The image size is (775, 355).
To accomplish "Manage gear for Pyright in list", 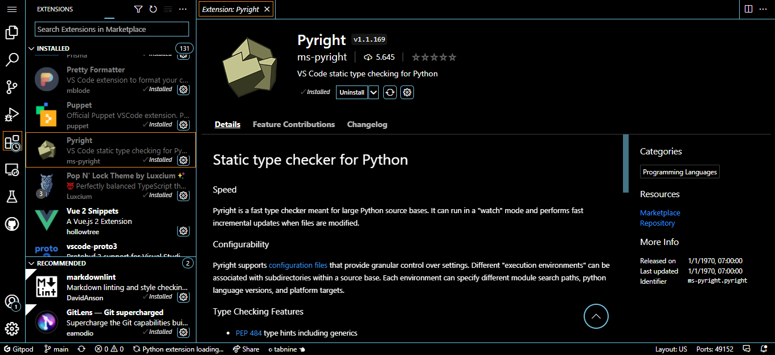I will (x=183, y=160).
